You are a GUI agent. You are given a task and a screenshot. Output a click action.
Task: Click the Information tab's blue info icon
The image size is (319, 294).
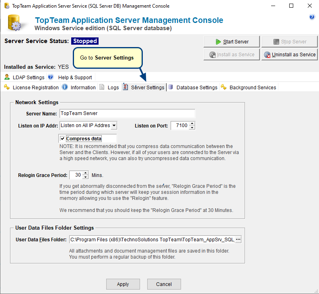(x=65, y=87)
